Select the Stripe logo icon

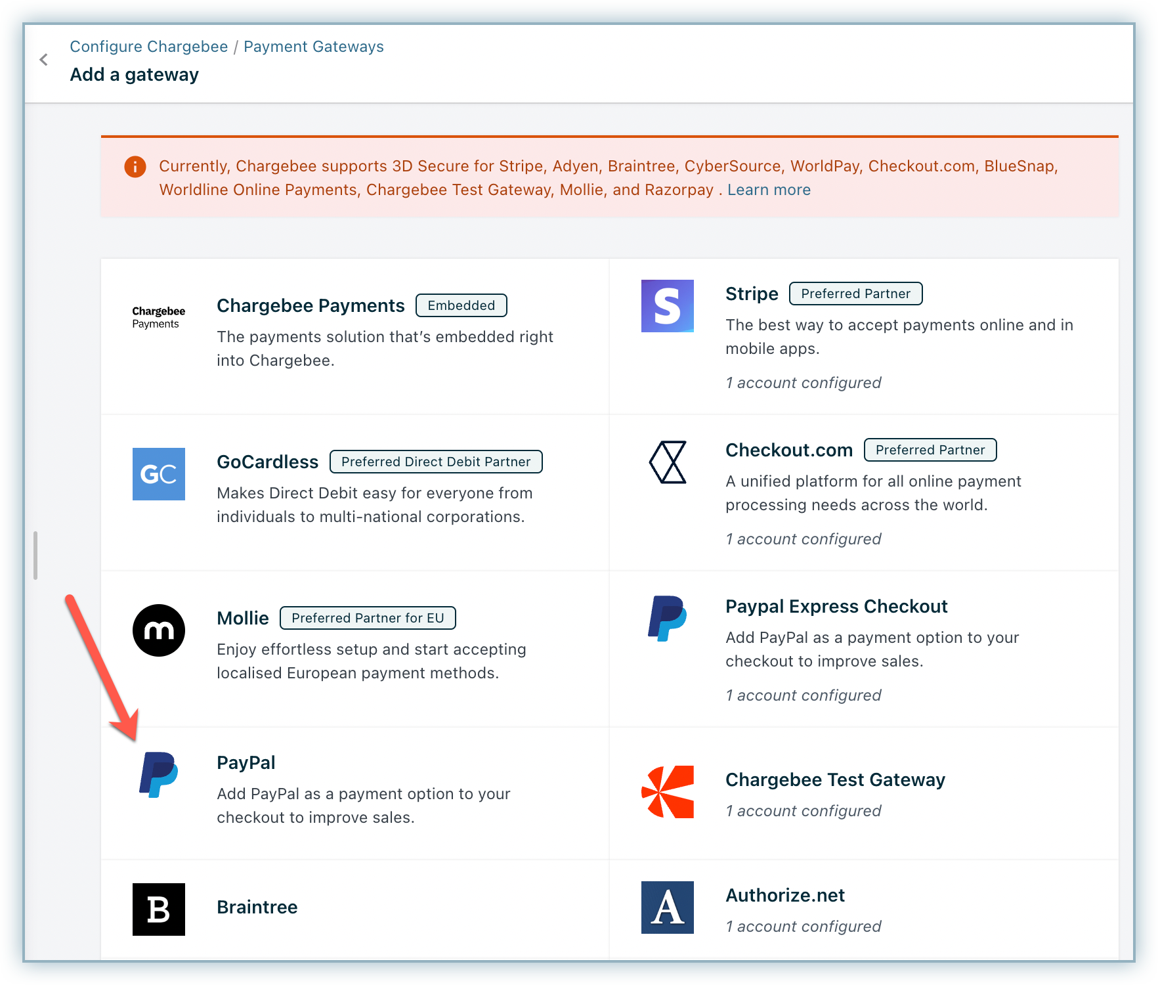click(667, 306)
